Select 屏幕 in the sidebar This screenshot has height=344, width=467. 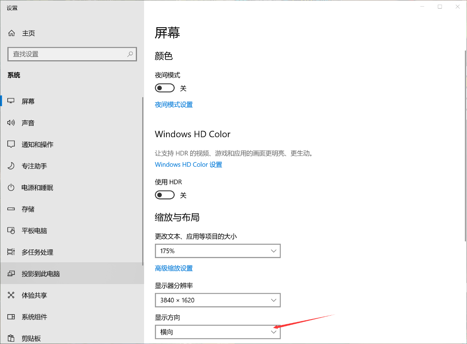click(72, 101)
